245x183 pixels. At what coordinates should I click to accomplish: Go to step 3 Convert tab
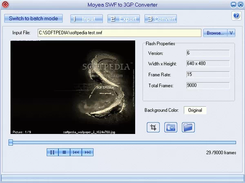tap(160, 19)
